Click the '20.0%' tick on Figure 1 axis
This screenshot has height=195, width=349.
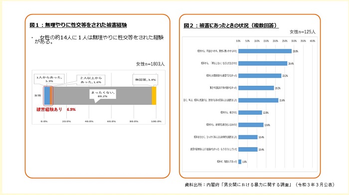coord(66,121)
